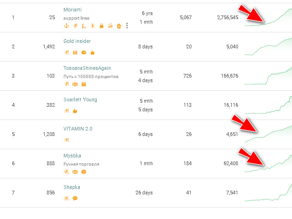Viewport: 292px width, 219px height.
Task: Click Moriarti's bar chart growth badge
Action: [x=110, y=26]
